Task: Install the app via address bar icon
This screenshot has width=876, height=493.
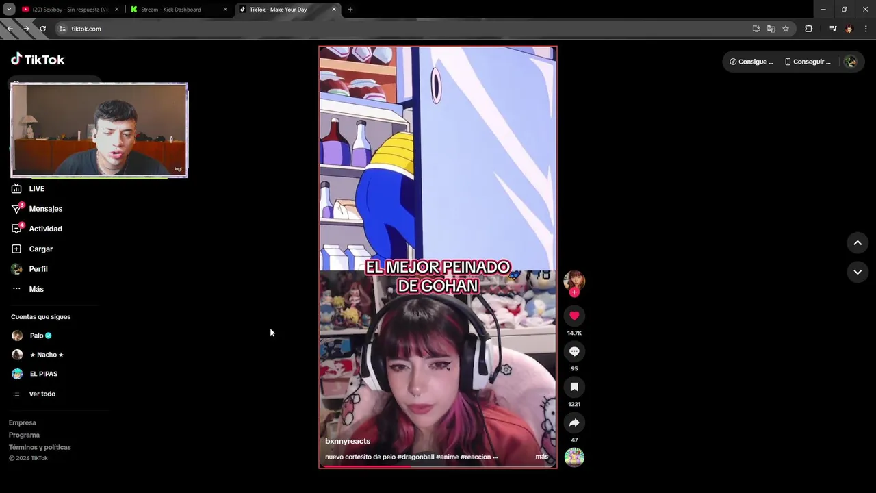Action: (756, 29)
